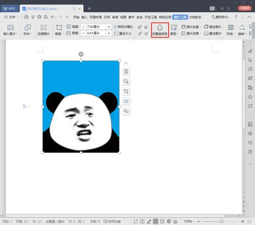Toggle eye protection mode in status bar
This screenshot has width=255, height=225.
[175, 221]
